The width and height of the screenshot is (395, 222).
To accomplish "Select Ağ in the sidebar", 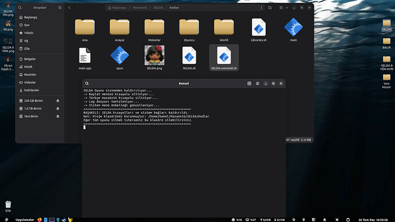I will (x=40, y=41).
